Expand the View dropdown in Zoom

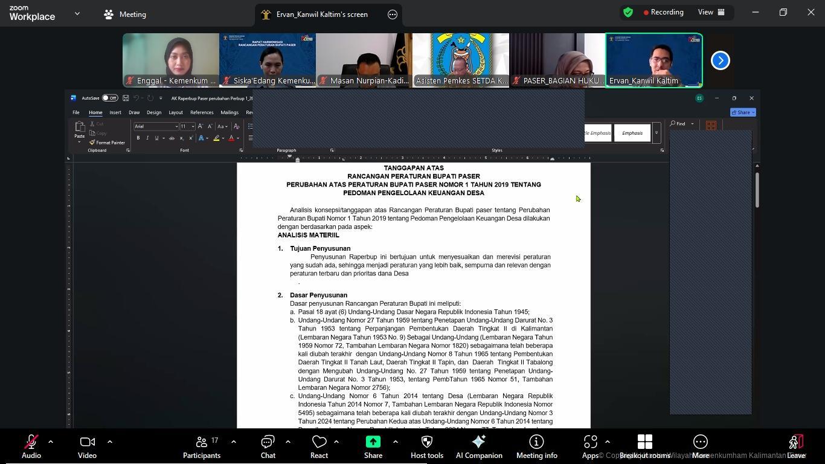pos(711,12)
